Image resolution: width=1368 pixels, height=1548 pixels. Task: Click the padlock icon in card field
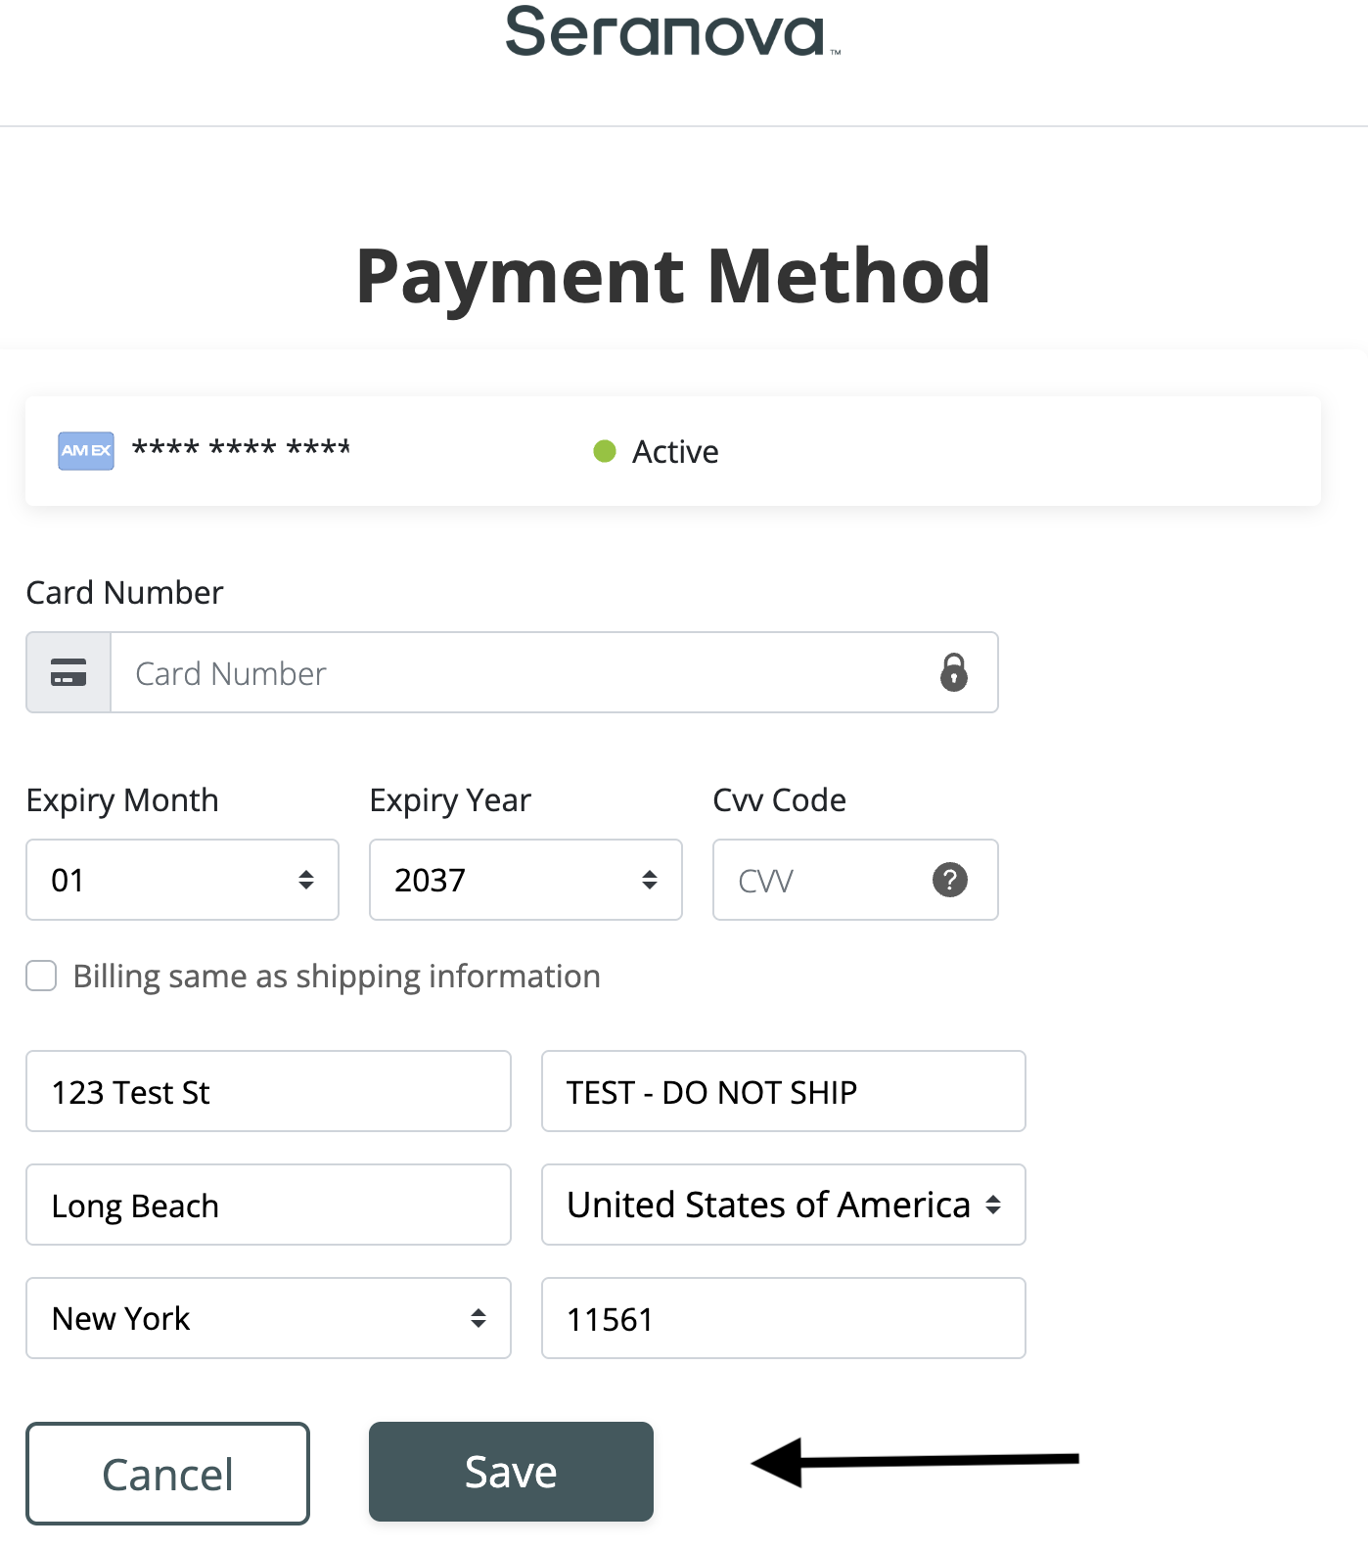point(953,673)
